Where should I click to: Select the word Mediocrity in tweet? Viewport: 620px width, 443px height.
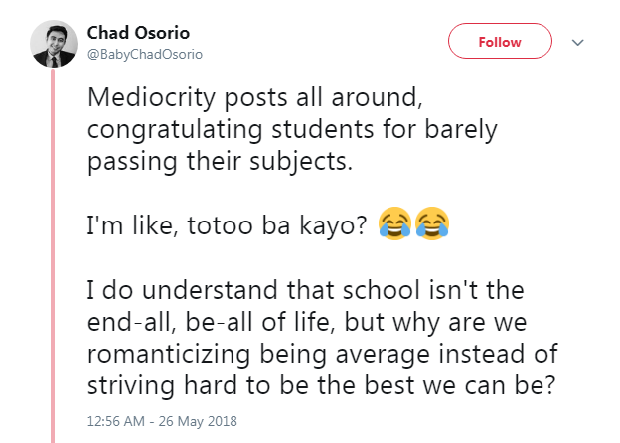(x=151, y=98)
